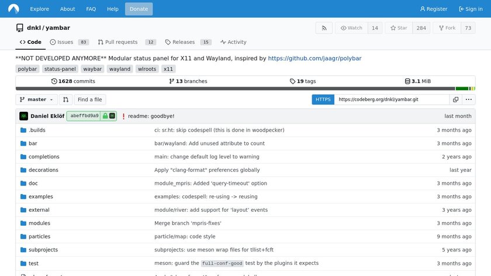Click the particles folder icon

pos(23,236)
